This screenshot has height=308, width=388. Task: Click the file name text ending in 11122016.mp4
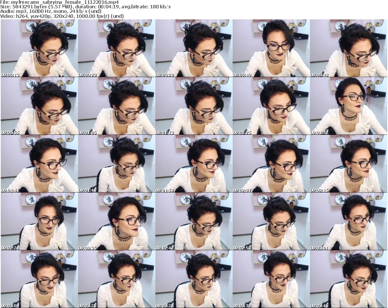coord(65,2)
